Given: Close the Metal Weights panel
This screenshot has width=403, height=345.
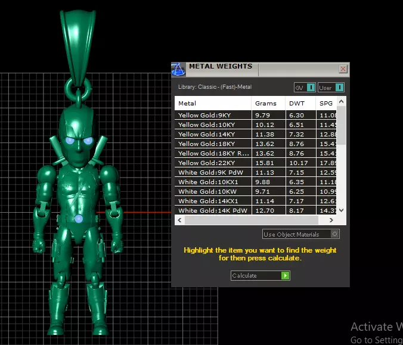Looking at the screenshot, I should pos(343,69).
